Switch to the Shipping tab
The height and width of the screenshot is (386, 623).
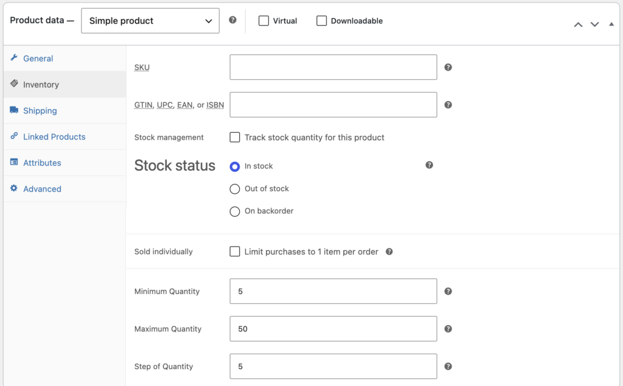(64, 111)
